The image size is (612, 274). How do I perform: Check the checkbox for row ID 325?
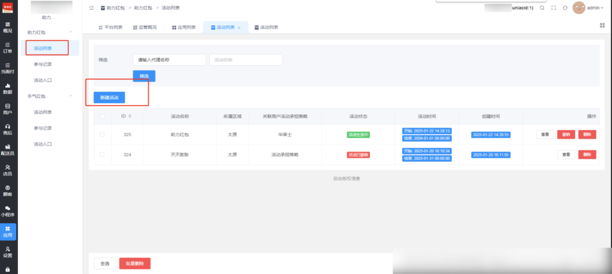click(102, 134)
